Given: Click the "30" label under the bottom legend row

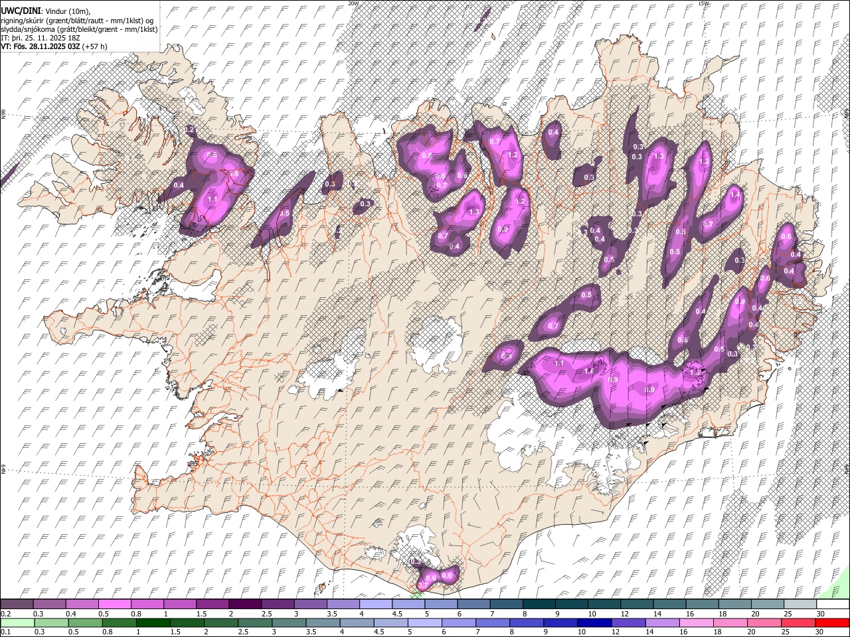Looking at the screenshot, I should [820, 632].
